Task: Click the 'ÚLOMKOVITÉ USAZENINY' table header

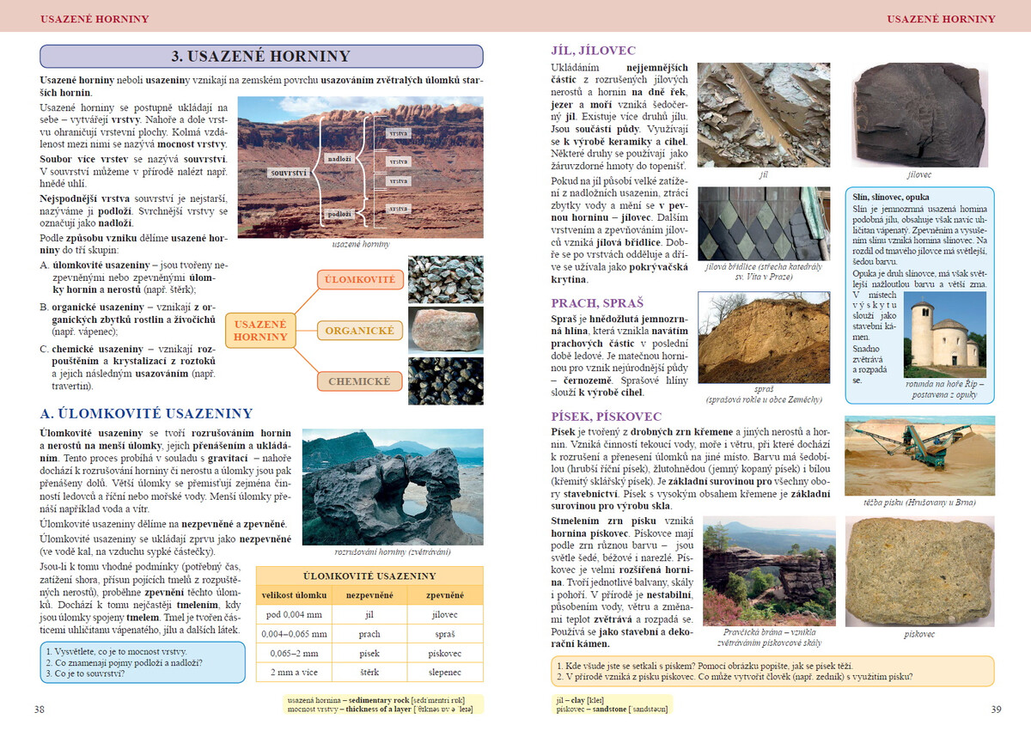Action: coord(369,576)
